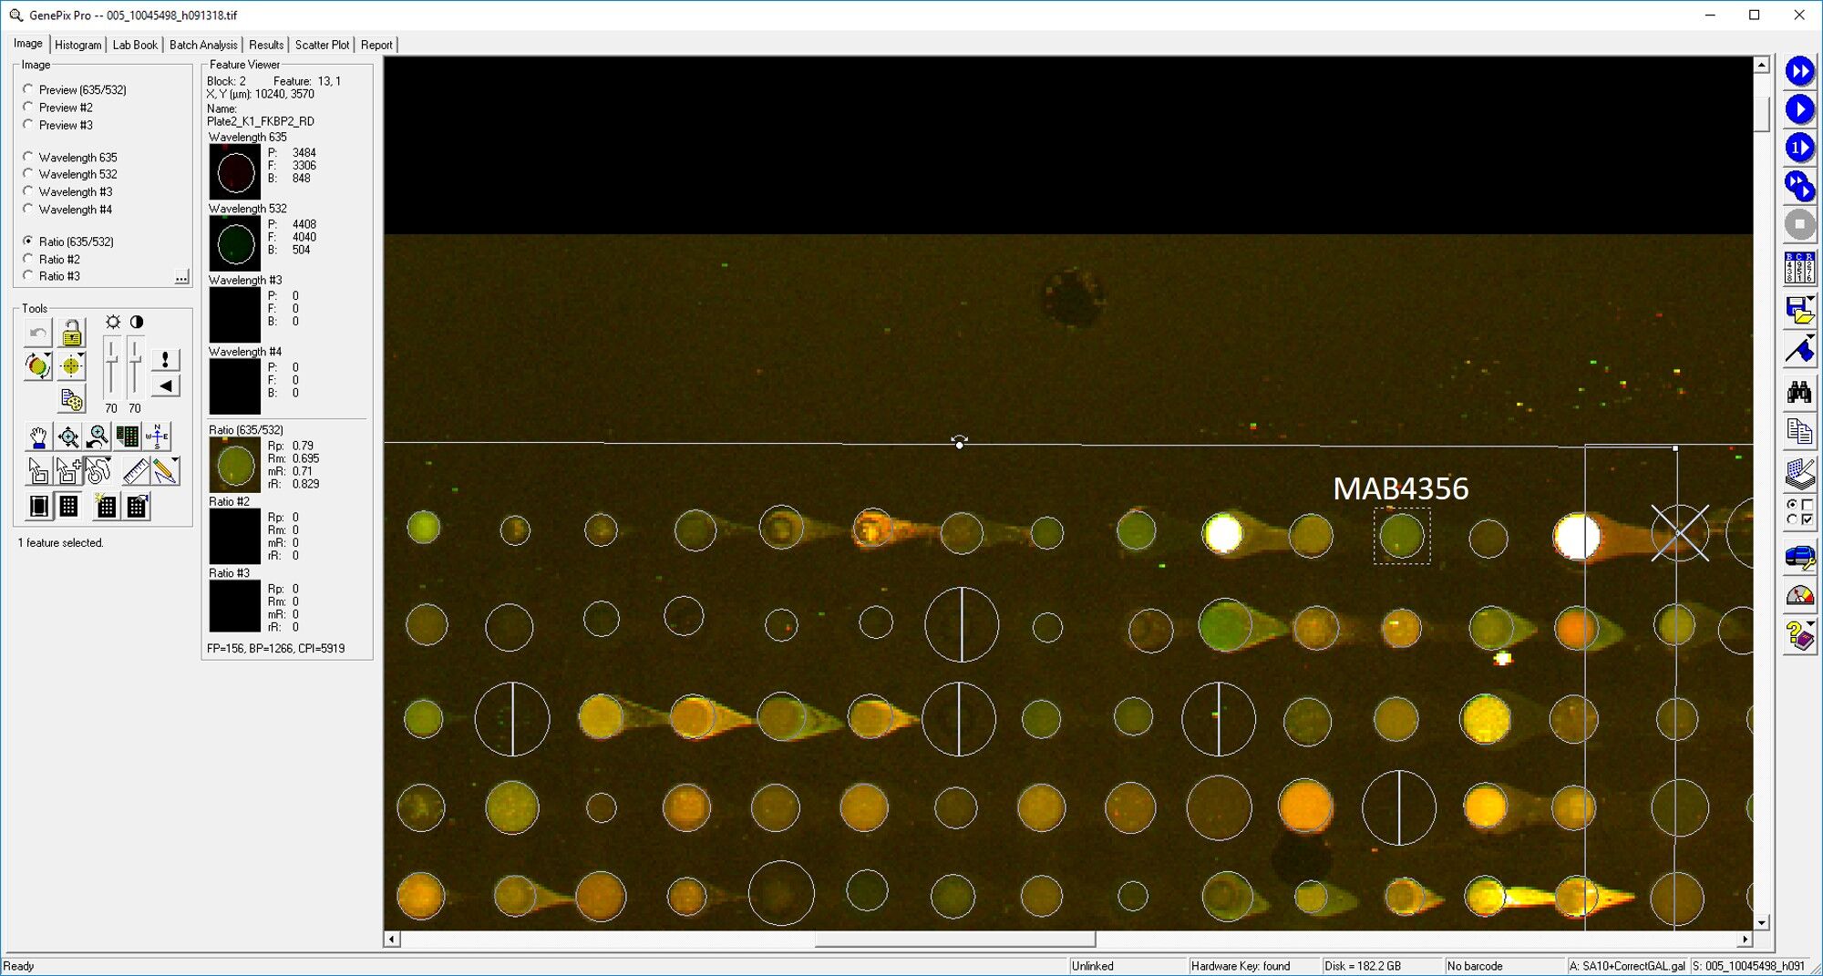Image resolution: width=1823 pixels, height=976 pixels.
Task: Click the double-arrow fast scan button
Action: click(x=1799, y=71)
